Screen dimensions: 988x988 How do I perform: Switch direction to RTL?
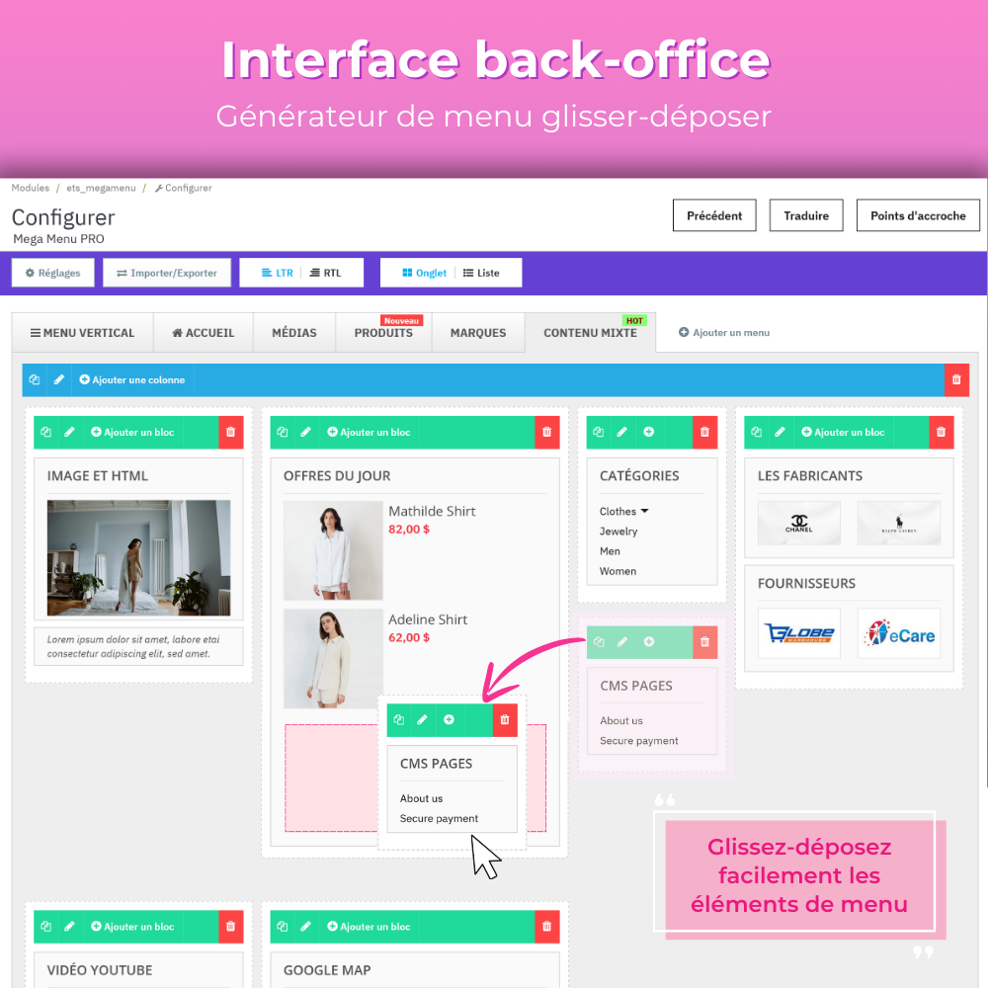tap(325, 273)
